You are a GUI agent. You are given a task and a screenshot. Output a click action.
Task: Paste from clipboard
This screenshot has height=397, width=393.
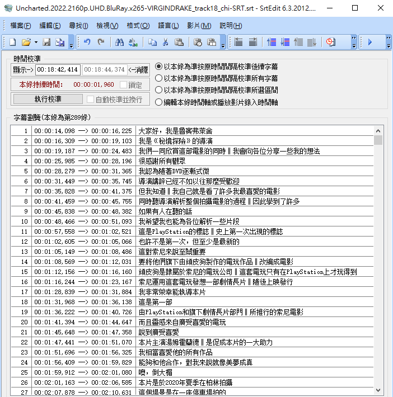[x=179, y=42]
